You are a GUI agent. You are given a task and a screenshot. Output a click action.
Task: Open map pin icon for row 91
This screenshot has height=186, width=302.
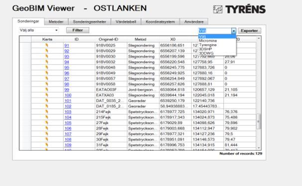coord(47,45)
